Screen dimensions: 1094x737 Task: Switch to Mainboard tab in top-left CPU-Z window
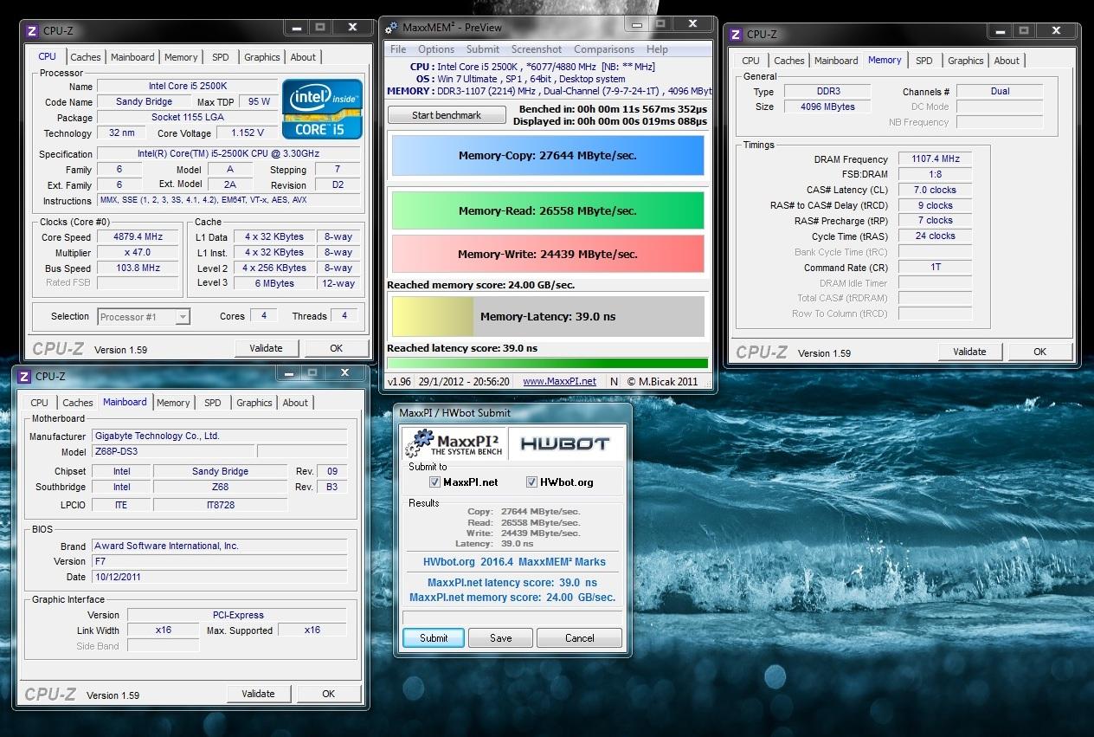pyautogui.click(x=132, y=57)
